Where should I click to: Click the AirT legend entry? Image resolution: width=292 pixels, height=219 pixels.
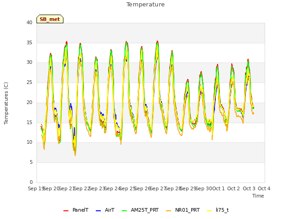point(105,210)
